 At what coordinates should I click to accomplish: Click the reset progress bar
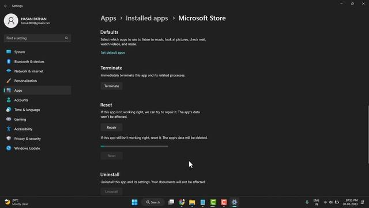coord(134,146)
